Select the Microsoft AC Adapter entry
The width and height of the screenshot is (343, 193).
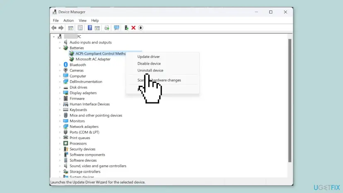pos(93,59)
